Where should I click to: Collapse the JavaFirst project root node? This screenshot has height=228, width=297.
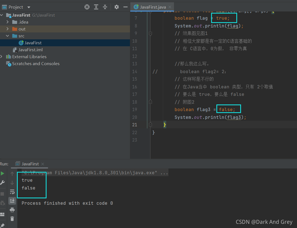[x=2, y=15]
